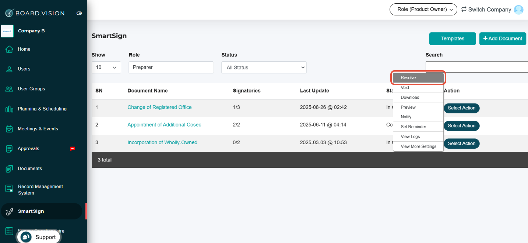Screen dimensions: 528x243
Task: Toggle the sidebar collapse switch
Action: pos(79,13)
